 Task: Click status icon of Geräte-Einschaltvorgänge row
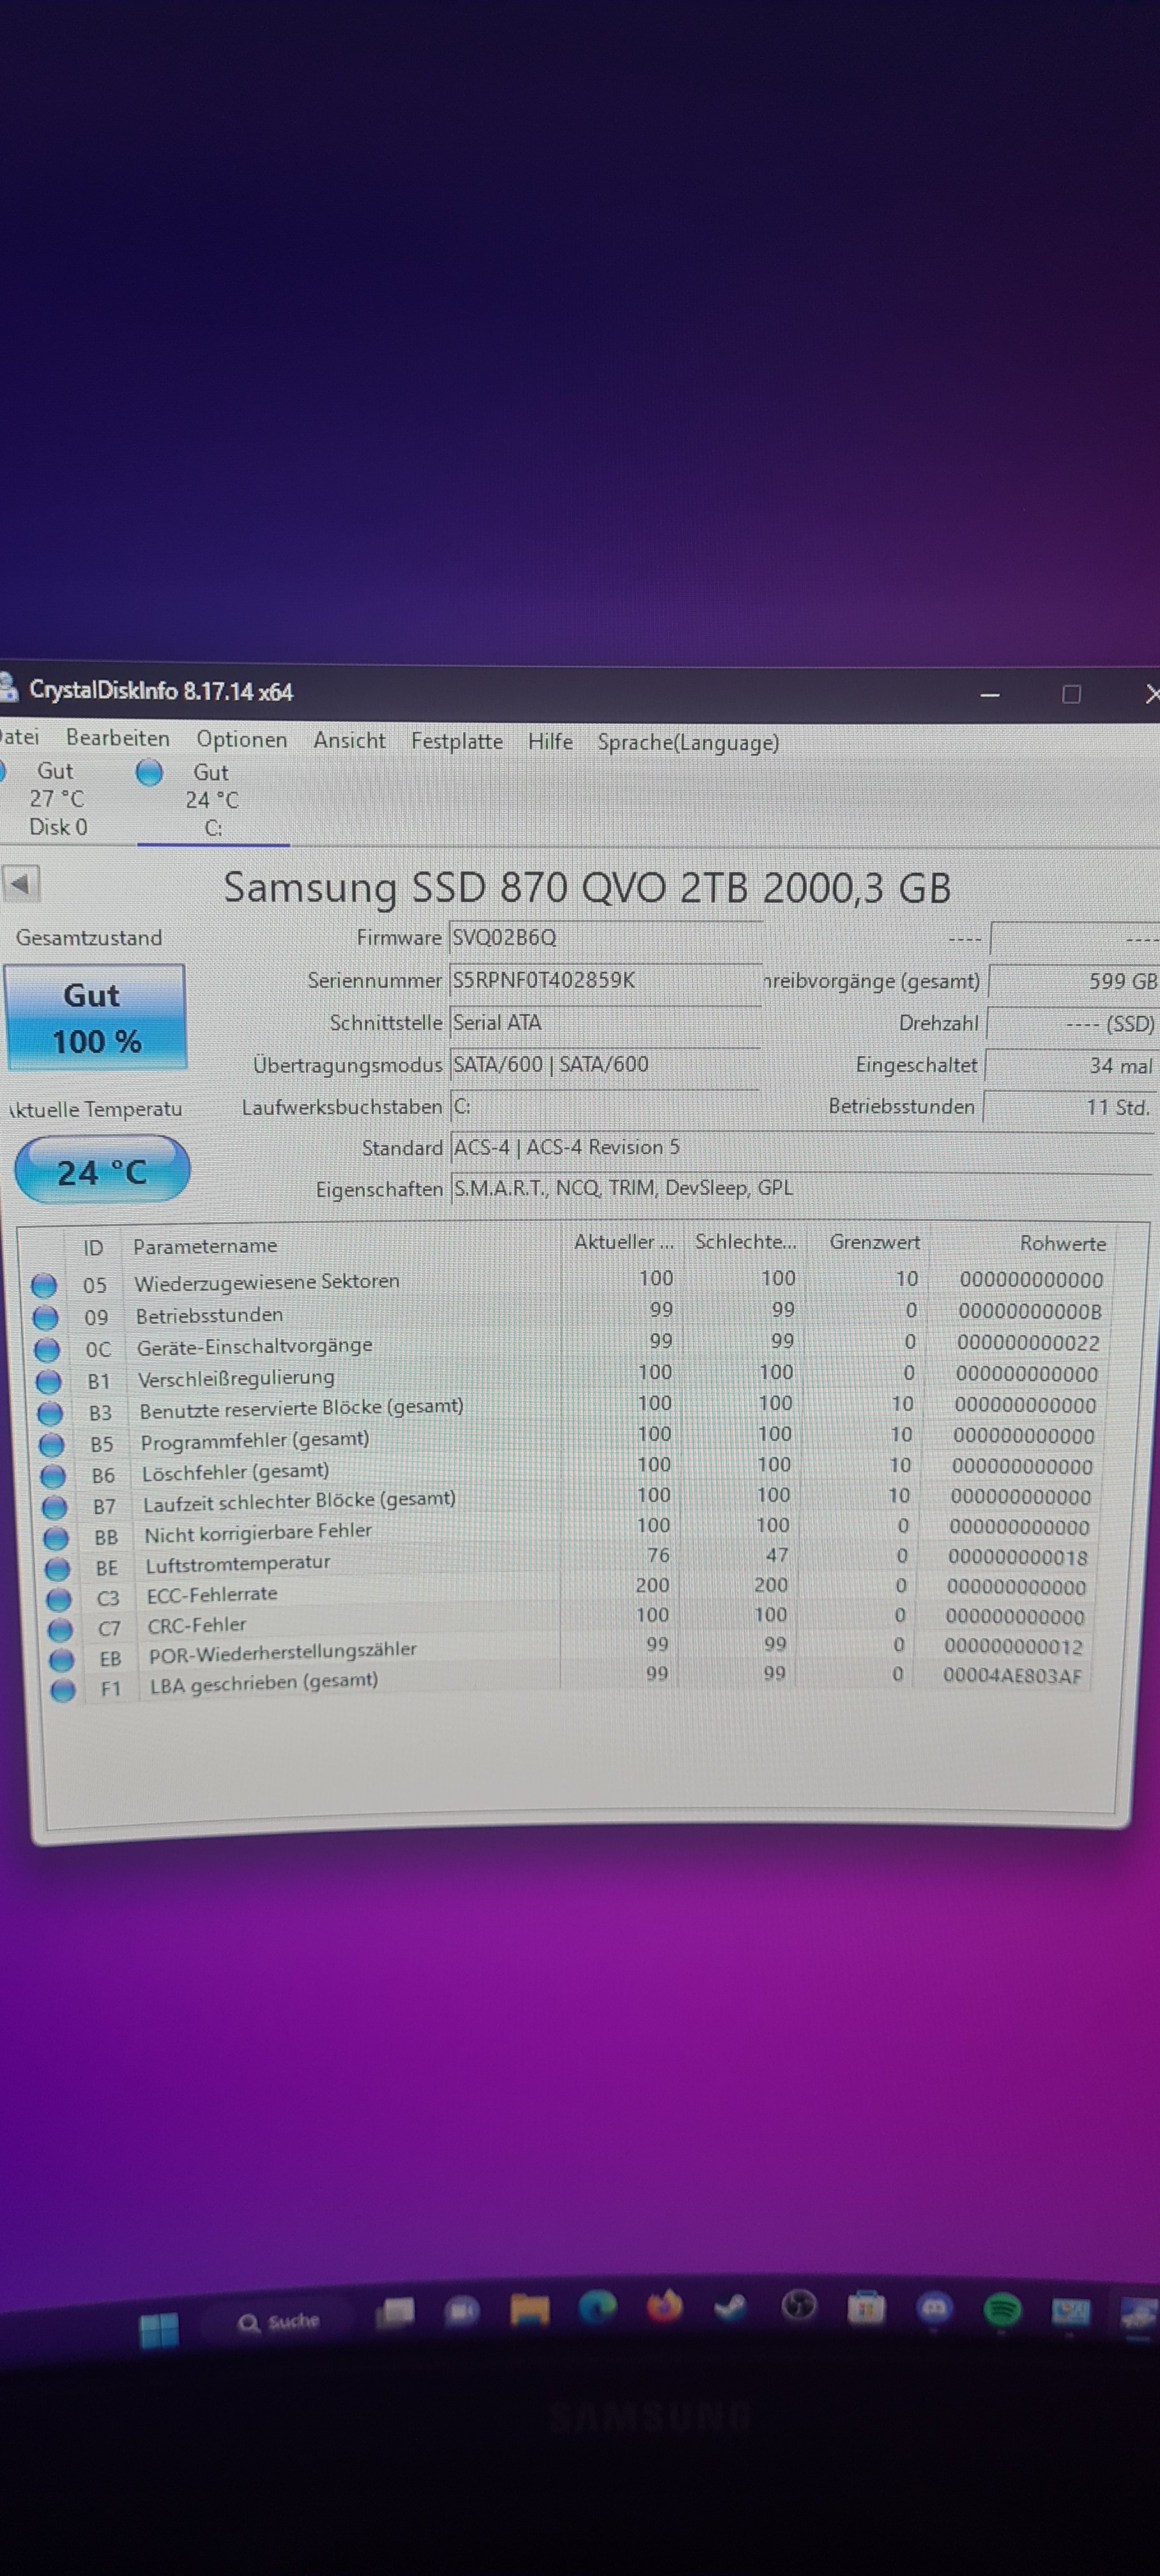pyautogui.click(x=47, y=1350)
